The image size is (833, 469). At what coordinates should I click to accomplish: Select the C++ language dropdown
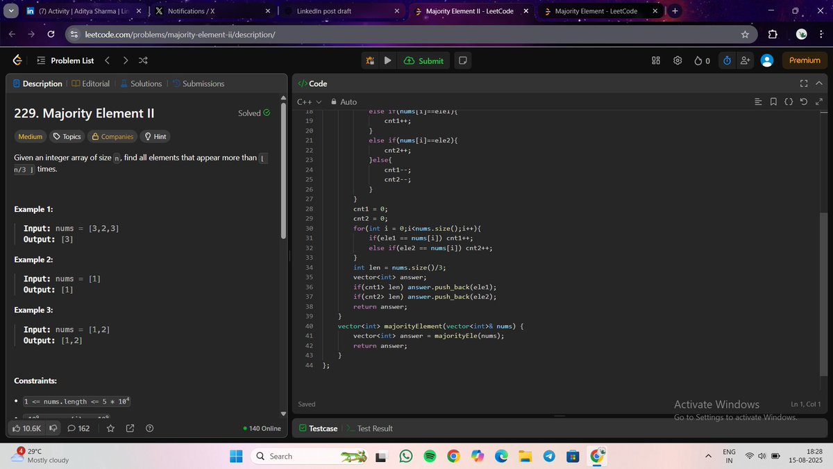[x=310, y=102]
